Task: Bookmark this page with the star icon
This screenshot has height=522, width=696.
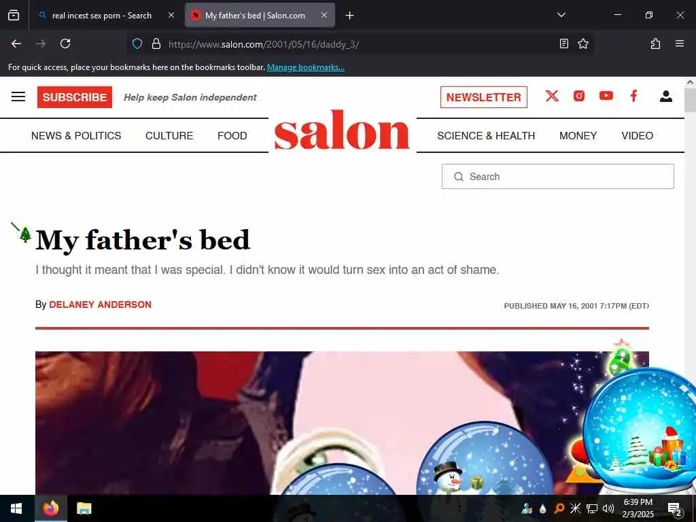Action: (582, 43)
